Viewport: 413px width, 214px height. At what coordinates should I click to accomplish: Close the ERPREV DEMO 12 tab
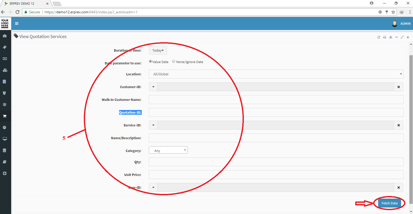(x=47, y=4)
